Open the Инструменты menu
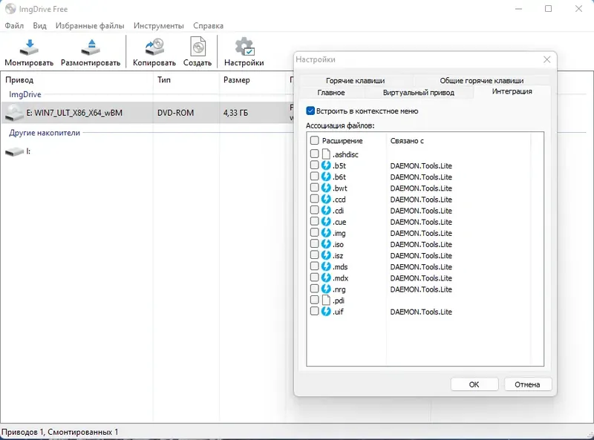Viewport: 594px width, 440px height. pos(159,26)
